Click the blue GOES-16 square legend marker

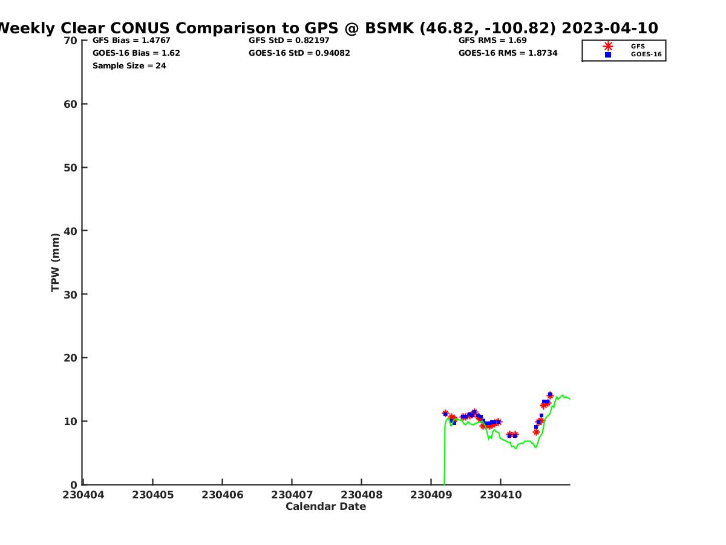tap(607, 54)
